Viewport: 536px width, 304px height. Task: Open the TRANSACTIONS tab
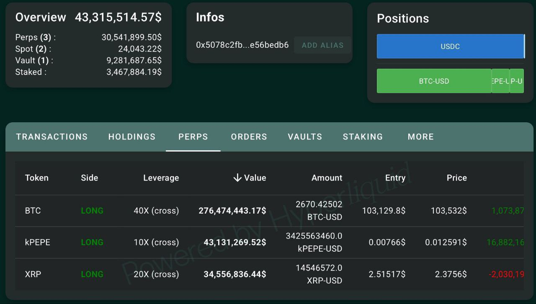coord(52,137)
